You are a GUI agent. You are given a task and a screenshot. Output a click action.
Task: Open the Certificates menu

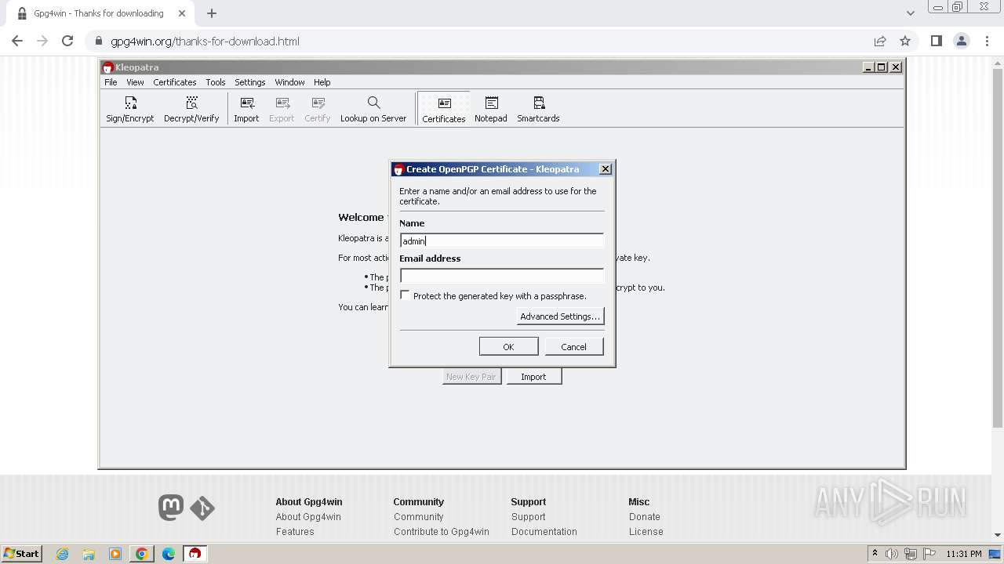[x=174, y=82]
